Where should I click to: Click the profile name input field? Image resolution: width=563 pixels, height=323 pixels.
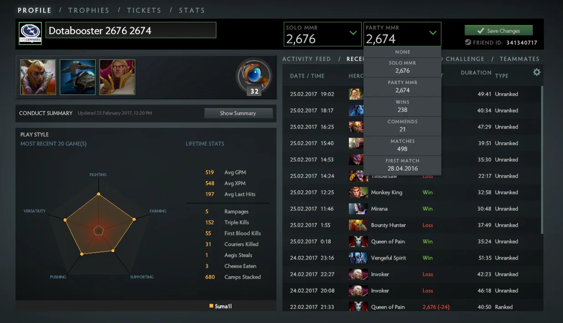[x=131, y=30]
